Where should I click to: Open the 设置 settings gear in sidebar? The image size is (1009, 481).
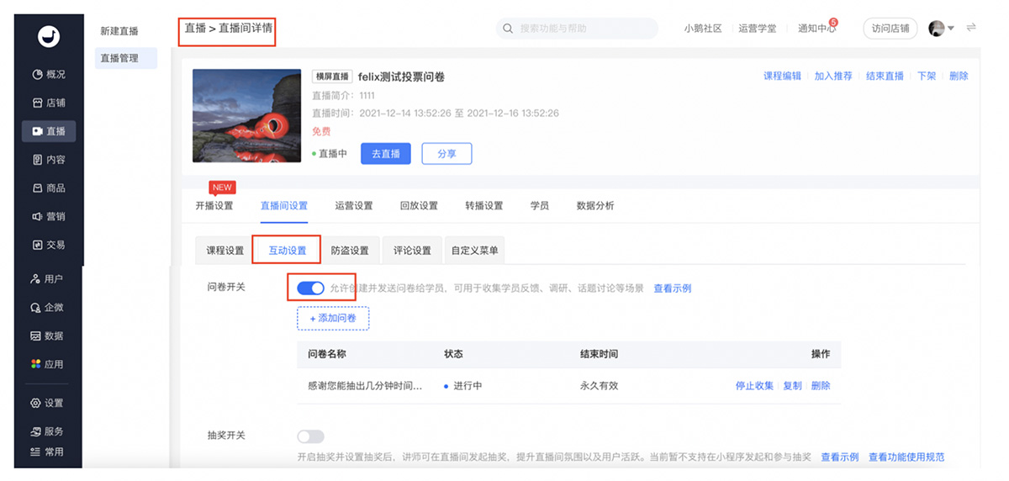37,404
